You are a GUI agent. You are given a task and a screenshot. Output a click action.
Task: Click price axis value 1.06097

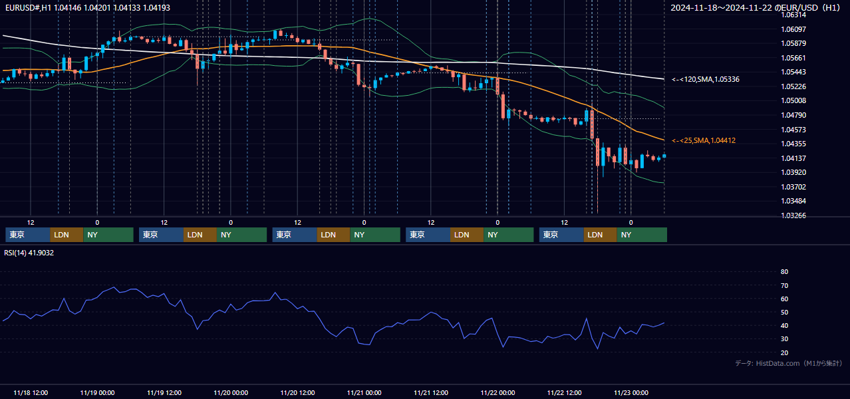coord(793,29)
